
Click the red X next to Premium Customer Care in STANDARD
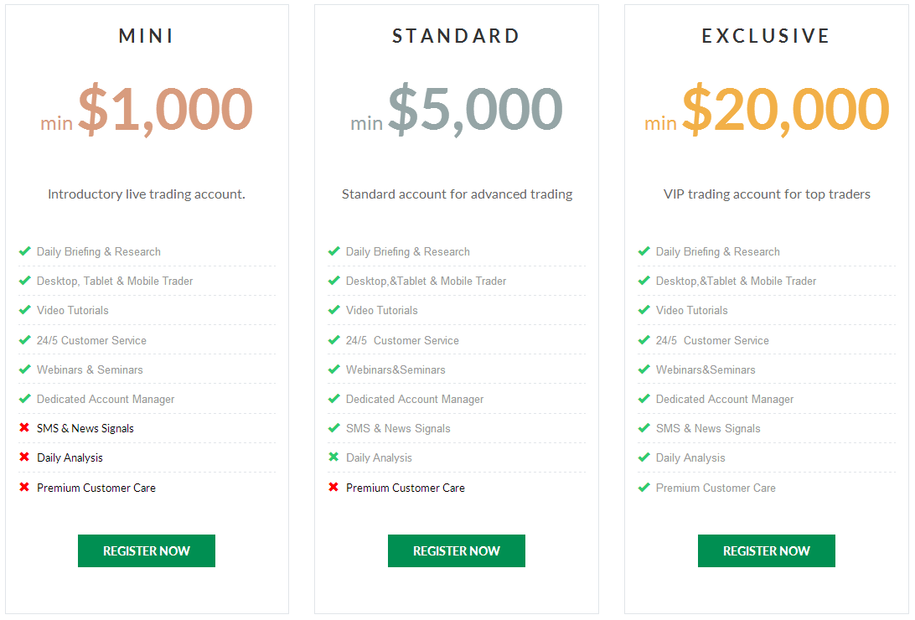coord(334,487)
